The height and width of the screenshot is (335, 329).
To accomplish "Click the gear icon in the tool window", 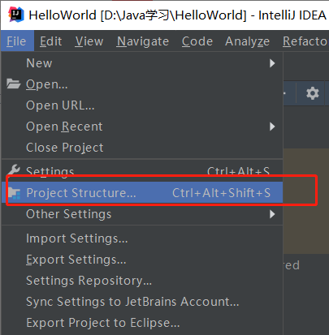I will pos(312,93).
